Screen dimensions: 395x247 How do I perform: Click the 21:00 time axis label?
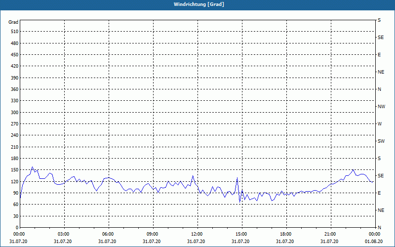[x=331, y=234]
